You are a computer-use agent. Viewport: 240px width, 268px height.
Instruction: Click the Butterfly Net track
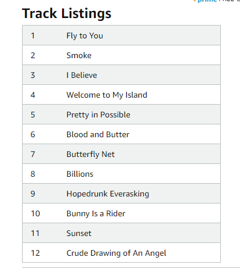click(x=121, y=154)
